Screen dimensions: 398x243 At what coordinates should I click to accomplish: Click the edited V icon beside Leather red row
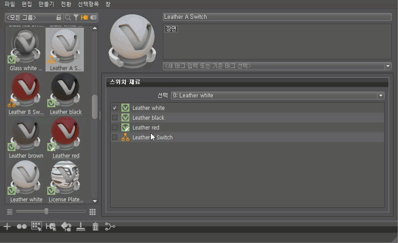point(125,127)
